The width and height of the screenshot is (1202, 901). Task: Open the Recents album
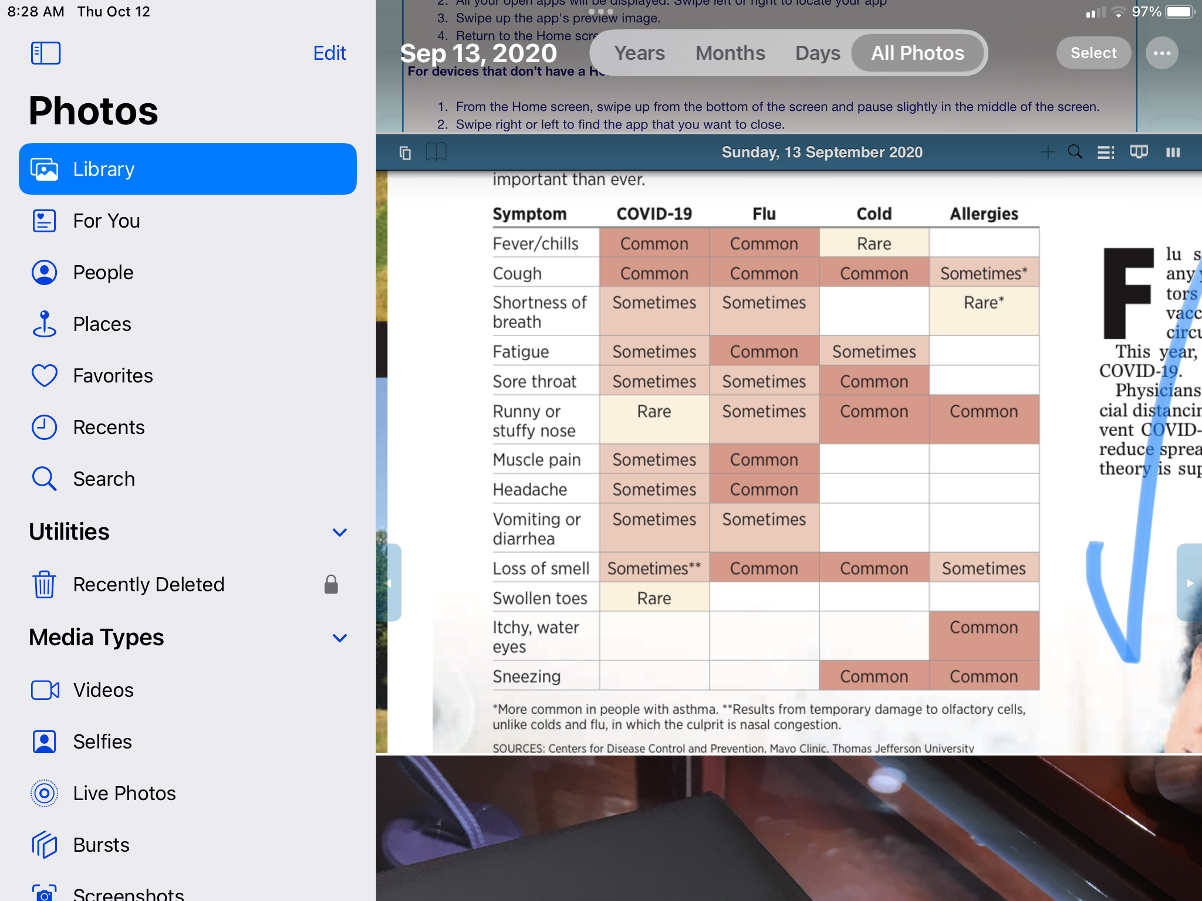click(109, 427)
